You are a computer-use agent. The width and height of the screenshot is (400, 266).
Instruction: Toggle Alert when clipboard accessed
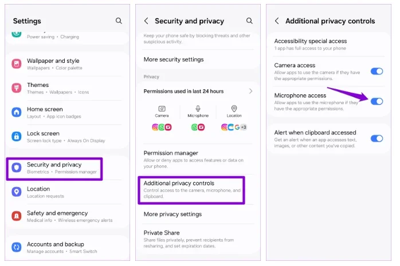click(x=377, y=138)
